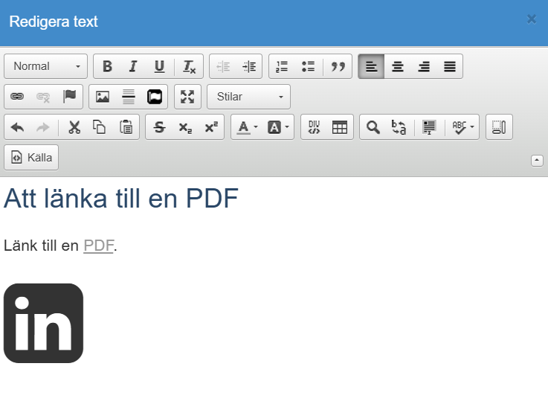Insert a block quote

(338, 66)
